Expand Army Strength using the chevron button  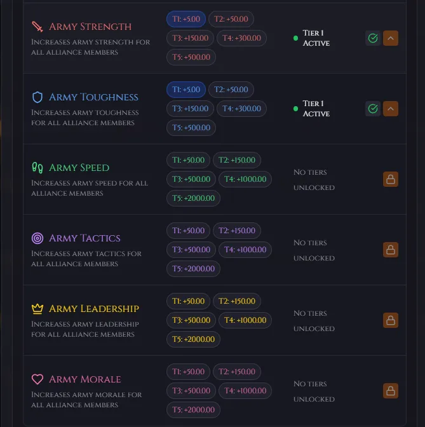(391, 38)
